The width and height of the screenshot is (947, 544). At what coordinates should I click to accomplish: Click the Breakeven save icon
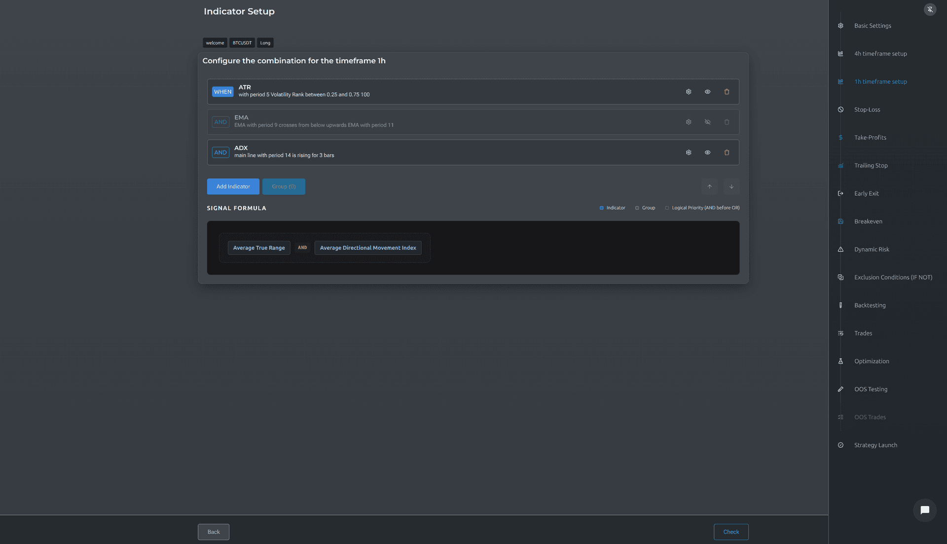click(x=840, y=221)
